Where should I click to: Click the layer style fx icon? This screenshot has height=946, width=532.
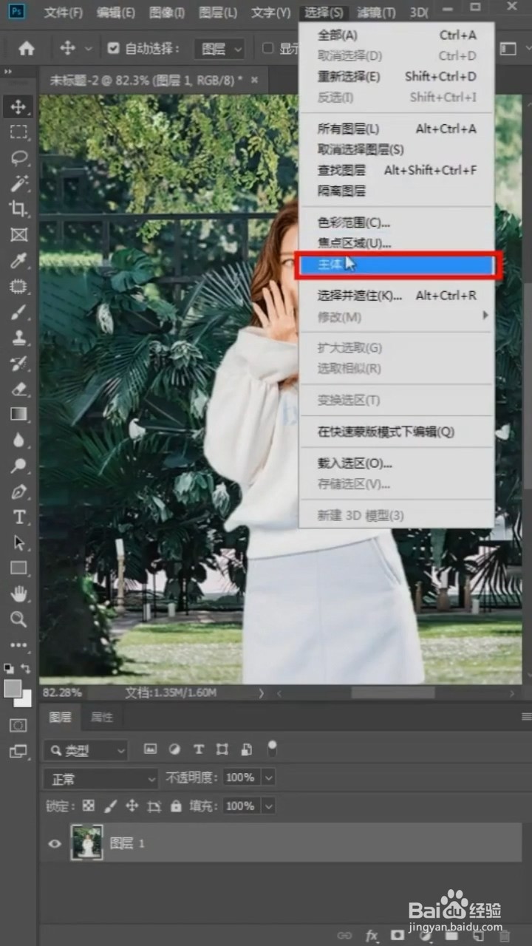tap(372, 936)
